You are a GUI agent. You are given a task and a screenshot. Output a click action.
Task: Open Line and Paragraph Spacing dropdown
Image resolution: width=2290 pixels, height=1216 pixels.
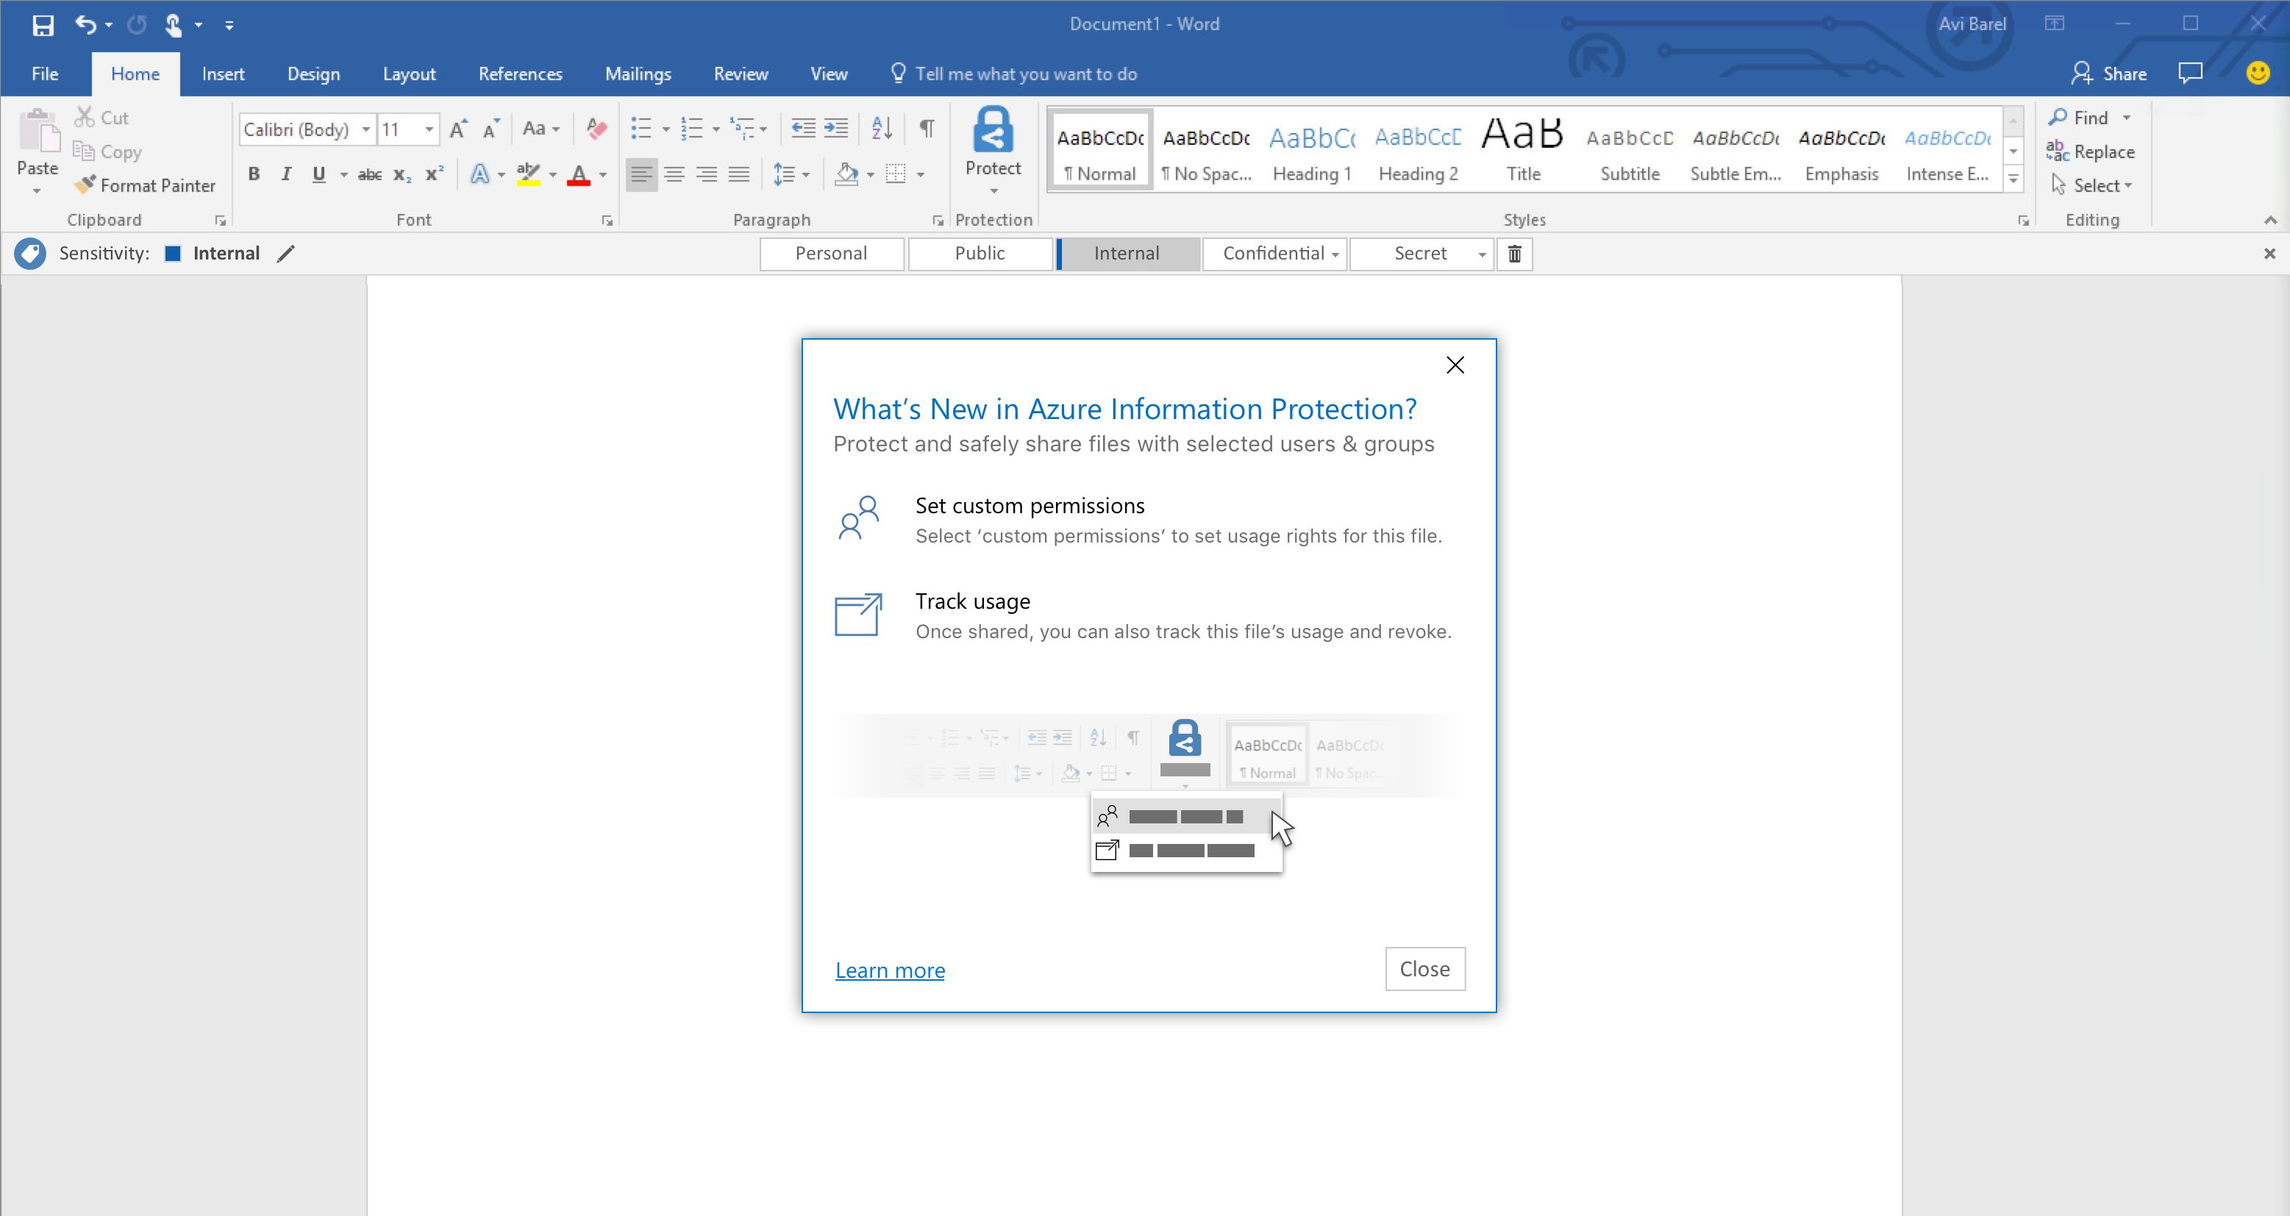(791, 174)
